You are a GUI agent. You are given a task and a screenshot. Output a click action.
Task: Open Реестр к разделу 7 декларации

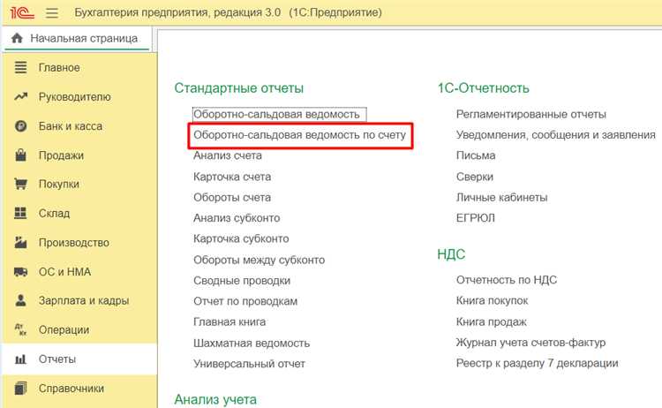point(537,363)
